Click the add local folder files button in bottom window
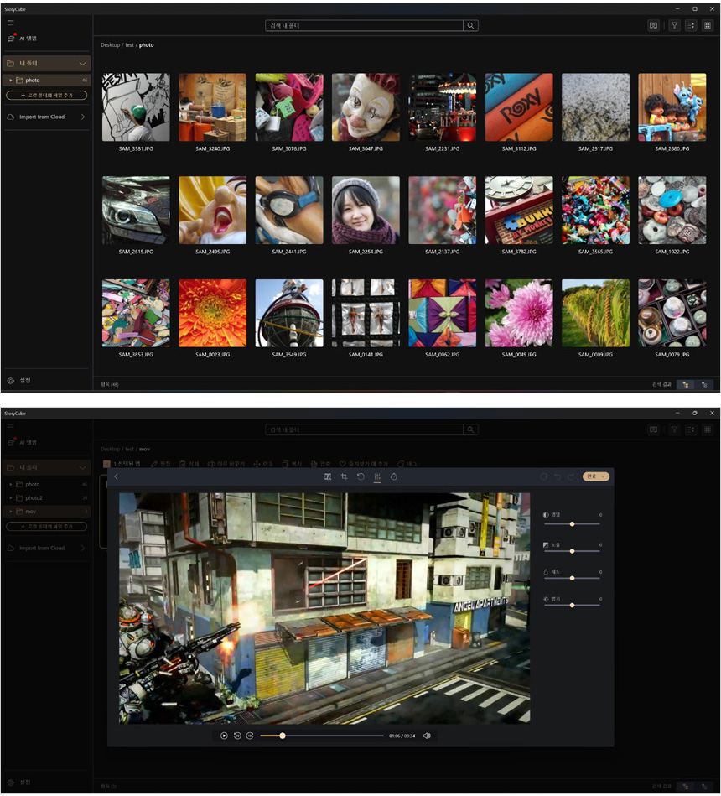Screen dimensions: 721x796 [x=47, y=527]
